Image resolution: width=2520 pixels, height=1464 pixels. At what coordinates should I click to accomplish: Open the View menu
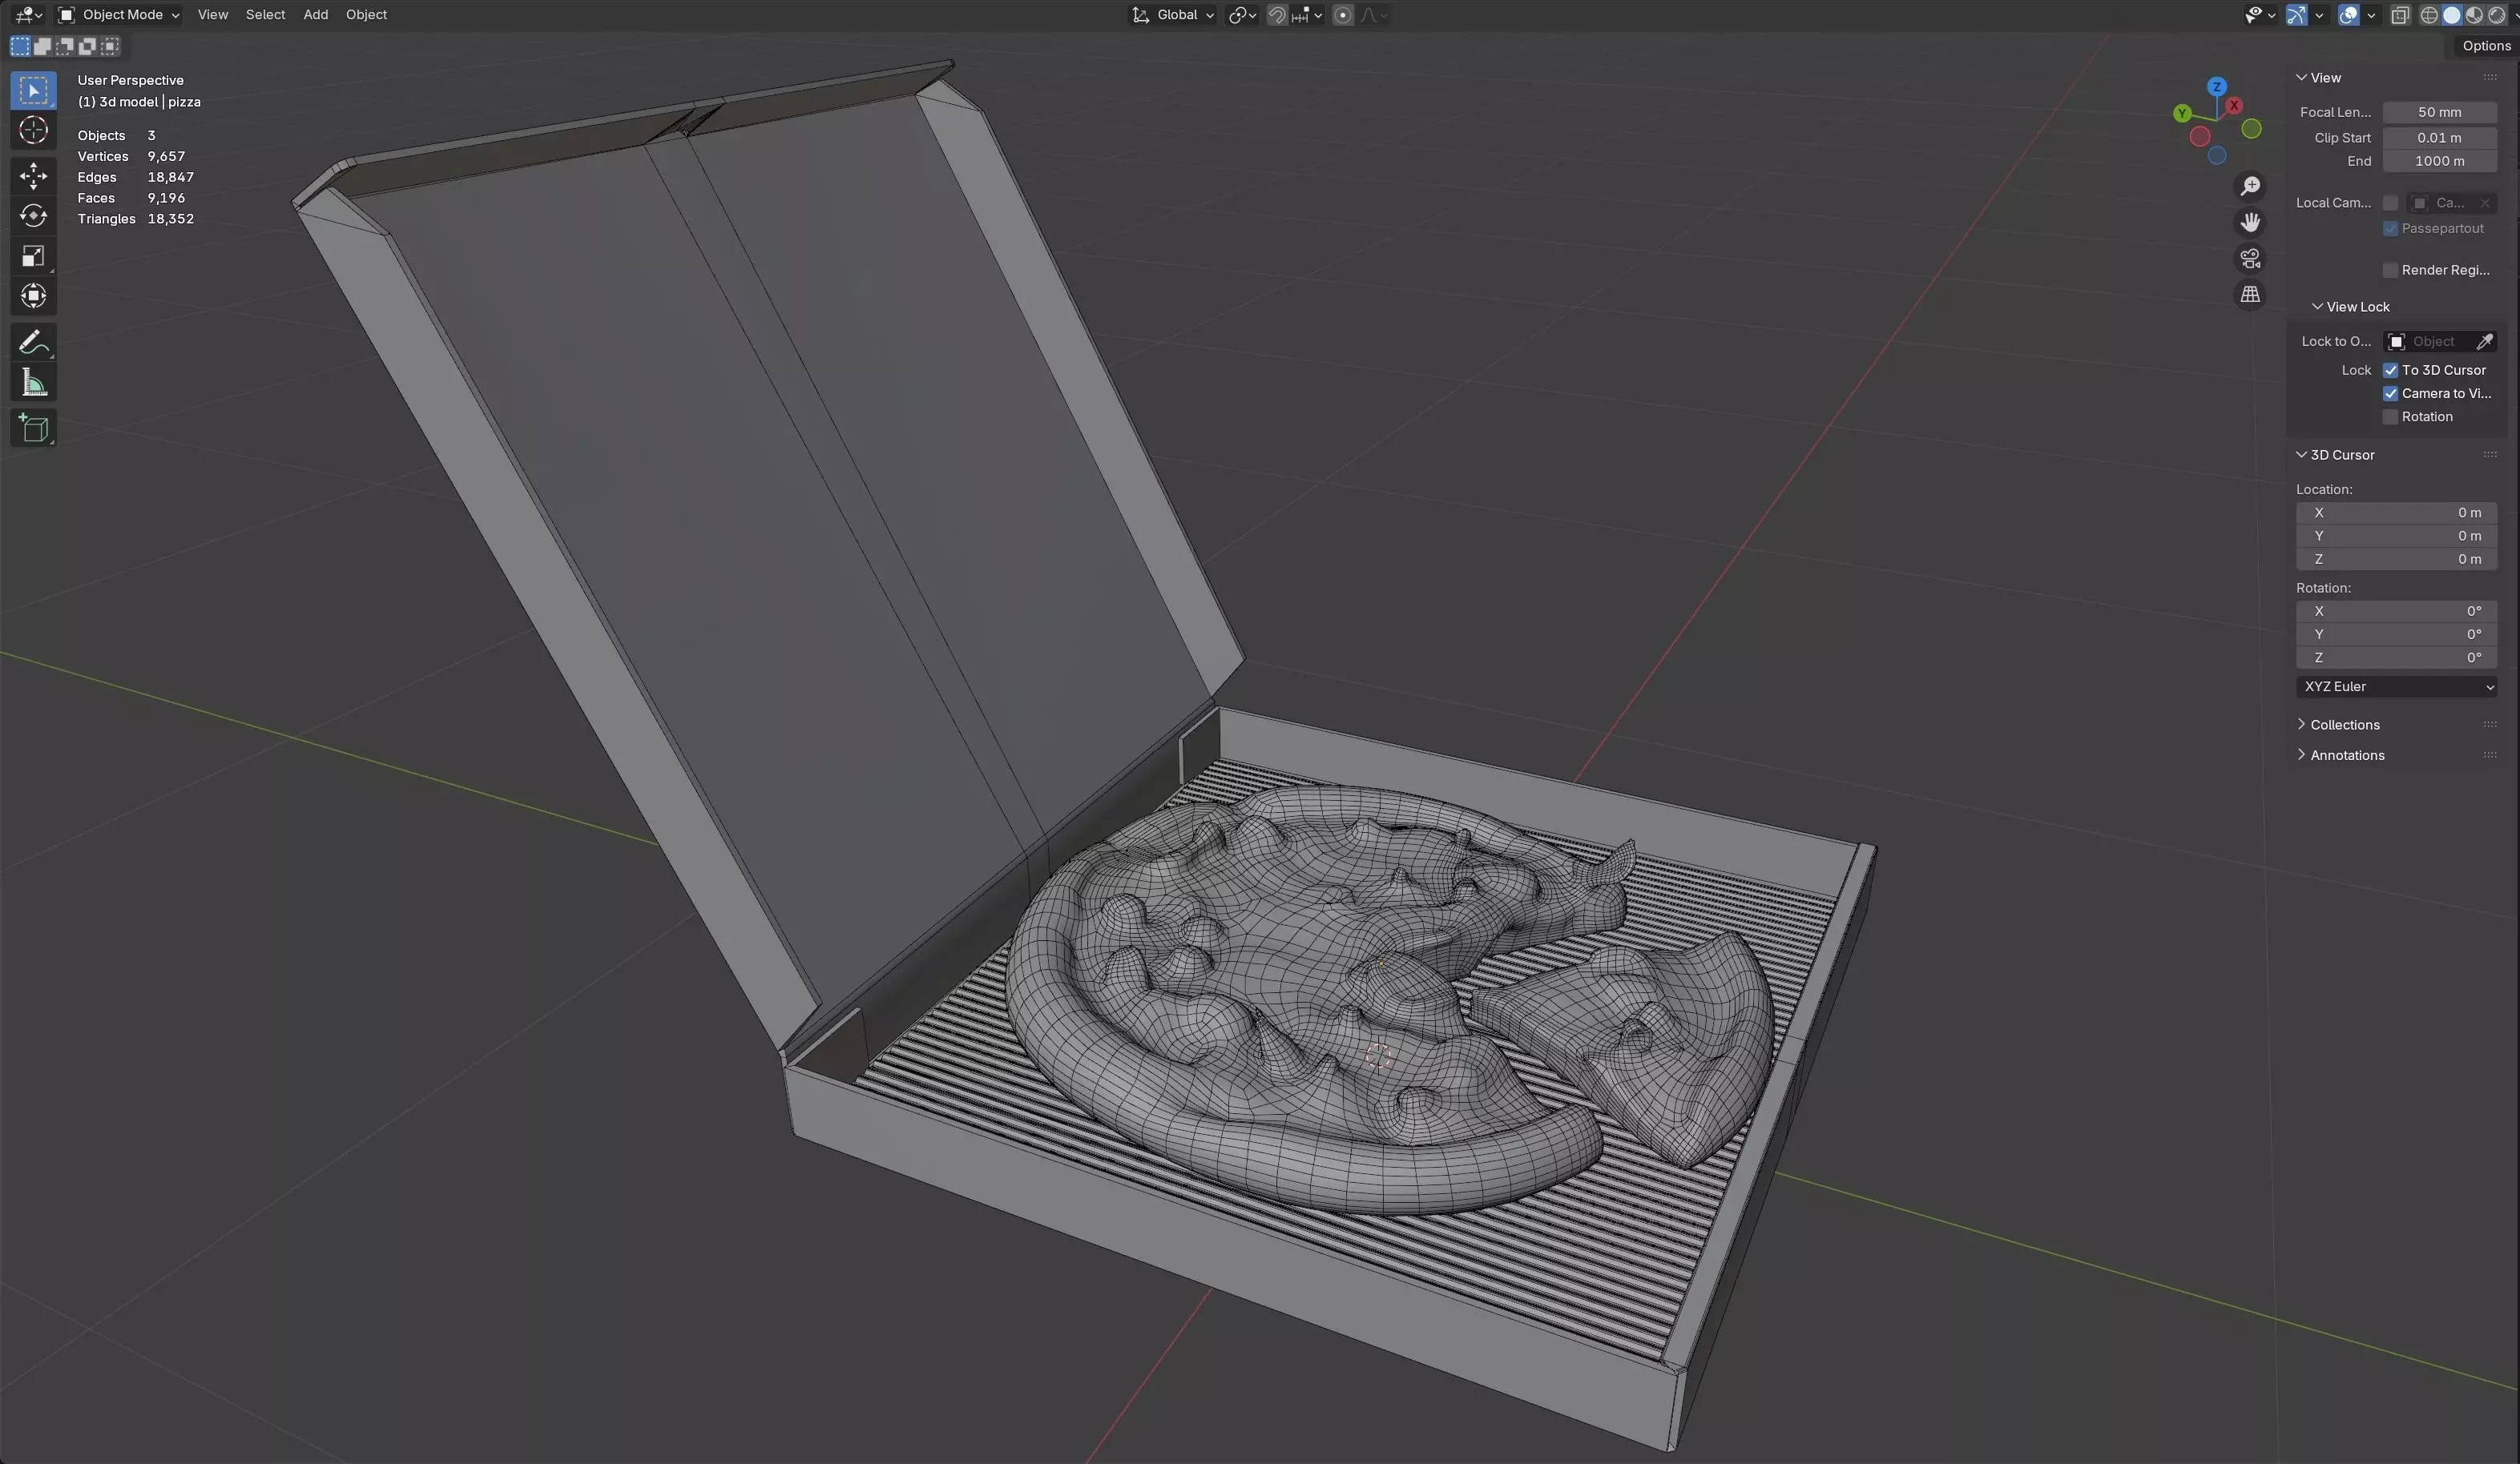click(212, 15)
